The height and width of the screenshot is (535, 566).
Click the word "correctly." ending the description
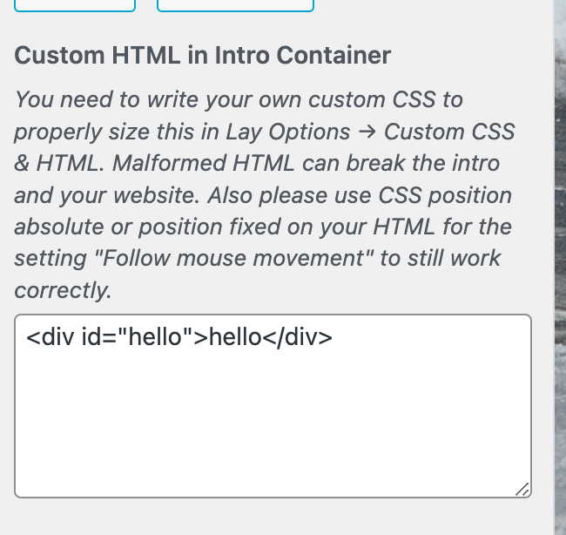click(x=63, y=290)
